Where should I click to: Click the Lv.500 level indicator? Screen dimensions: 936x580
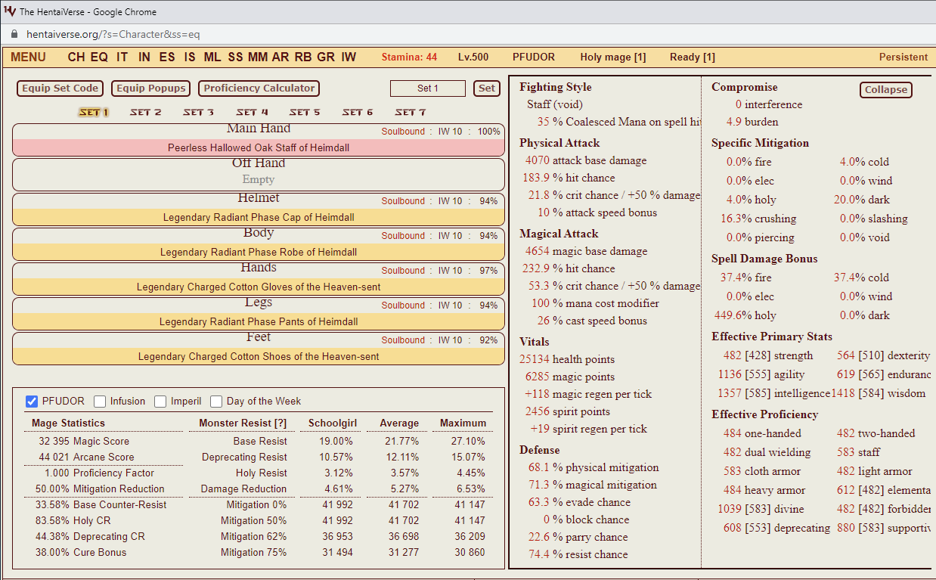click(473, 57)
